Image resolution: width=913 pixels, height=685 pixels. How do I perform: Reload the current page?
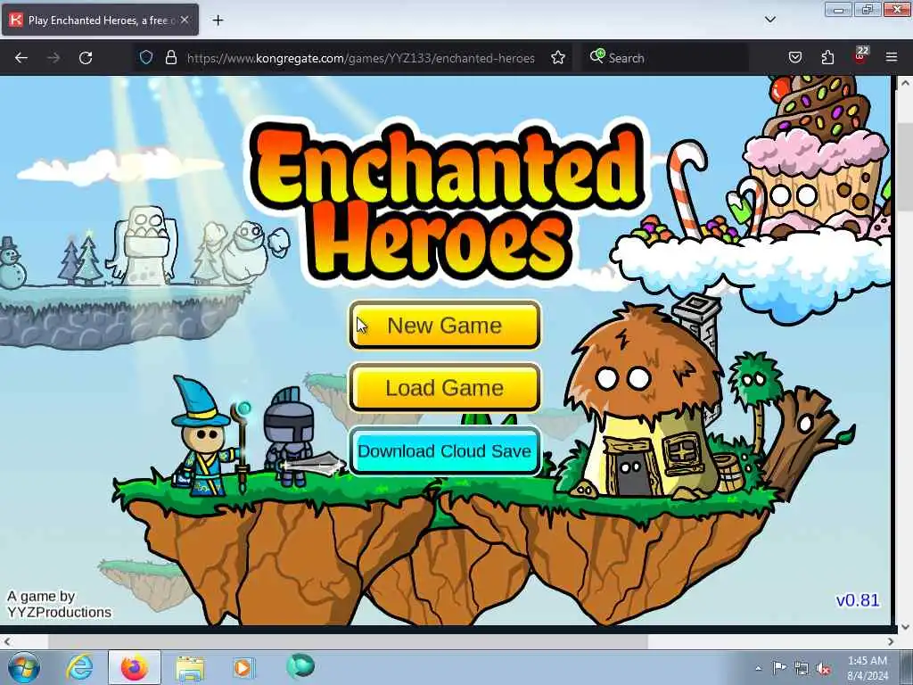pos(86,58)
